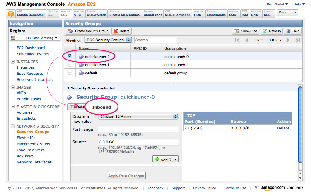Open the CloudFront service tab
Image resolution: width=311 pixels, height=196 pixels.
152,13
